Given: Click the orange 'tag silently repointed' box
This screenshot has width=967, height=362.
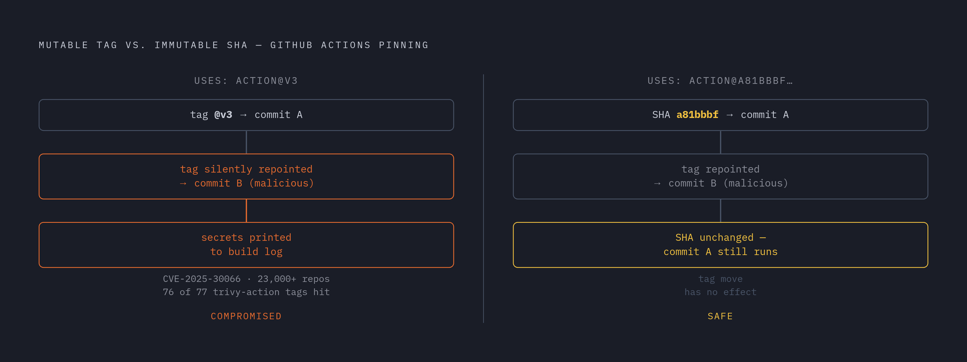Looking at the screenshot, I should (246, 177).
